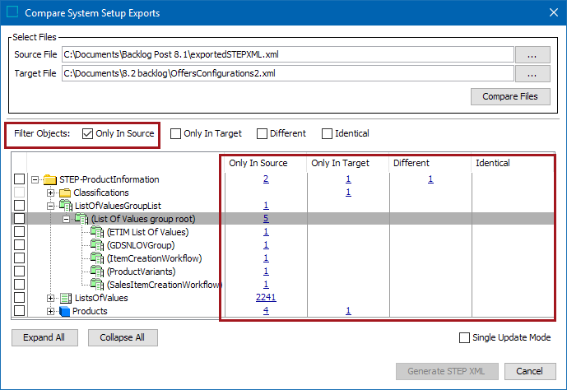Screen dimensions: 567x390
Task: Click the ProductVariants node icon
Action: [96, 272]
